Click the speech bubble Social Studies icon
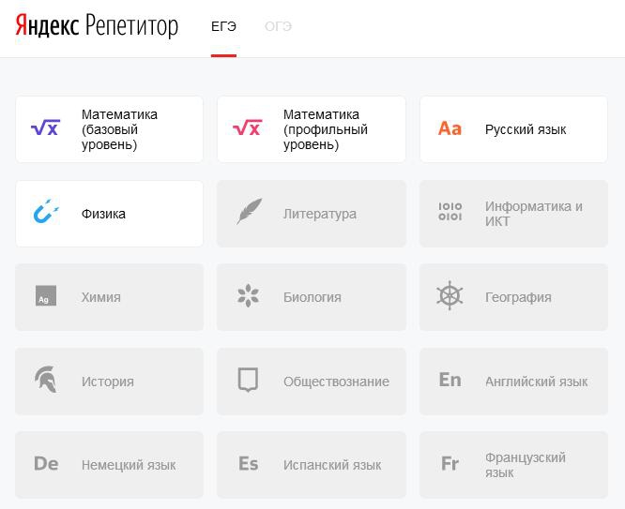This screenshot has height=509, width=625. [x=248, y=381]
